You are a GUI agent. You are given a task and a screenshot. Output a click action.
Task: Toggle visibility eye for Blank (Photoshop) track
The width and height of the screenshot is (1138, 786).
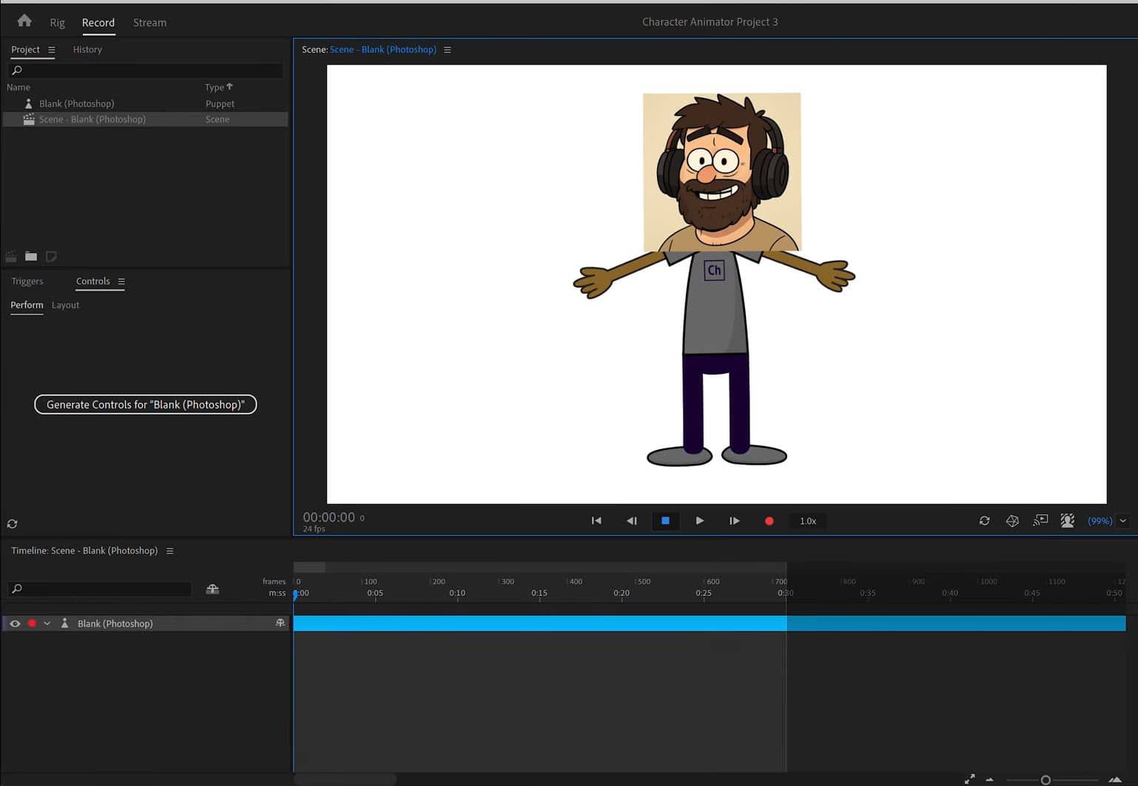click(x=15, y=624)
